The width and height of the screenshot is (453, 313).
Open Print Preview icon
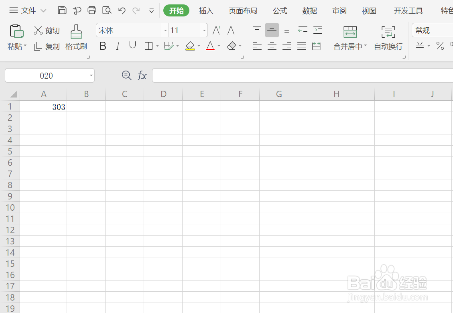107,10
